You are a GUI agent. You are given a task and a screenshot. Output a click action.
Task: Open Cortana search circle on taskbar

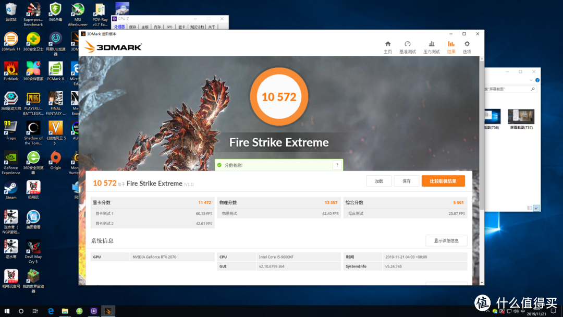(21, 311)
